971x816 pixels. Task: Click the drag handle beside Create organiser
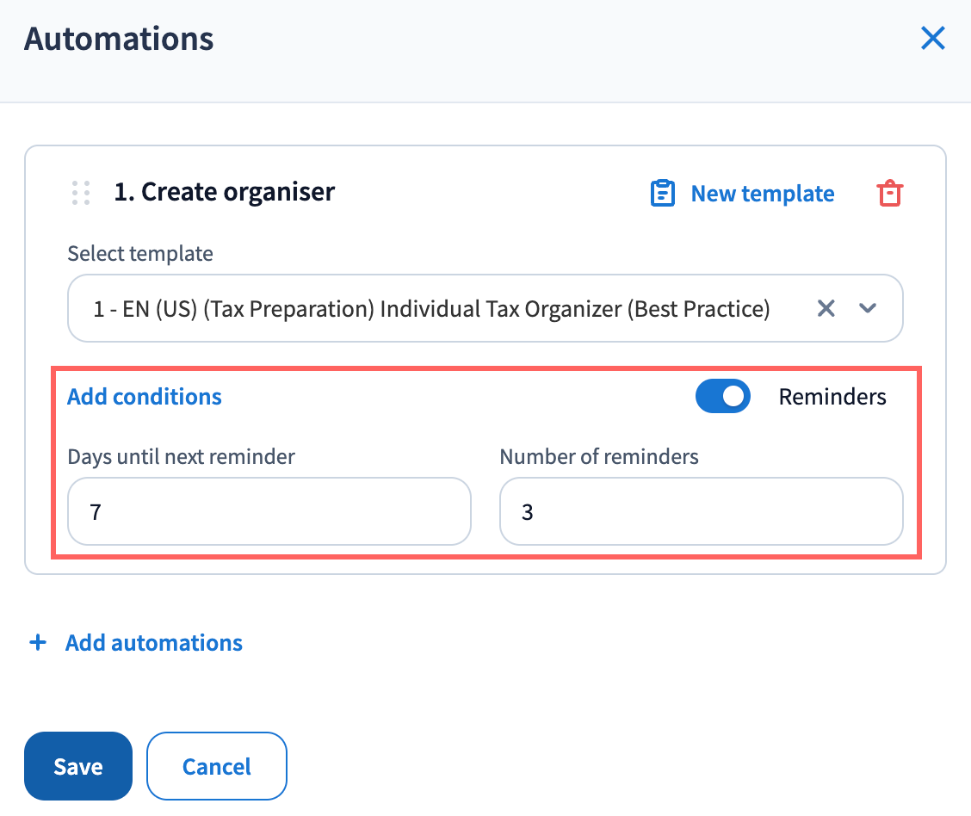[x=81, y=193]
